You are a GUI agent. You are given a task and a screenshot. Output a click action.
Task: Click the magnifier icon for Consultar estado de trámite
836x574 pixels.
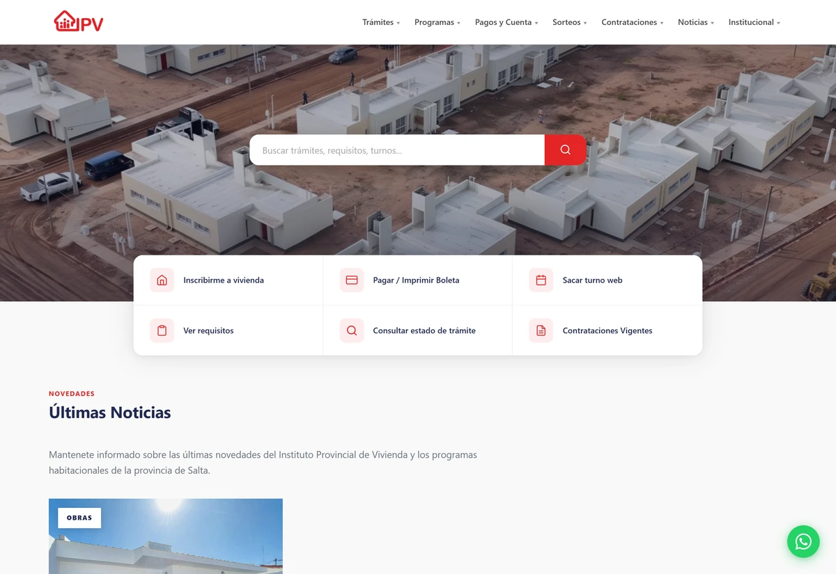point(352,330)
